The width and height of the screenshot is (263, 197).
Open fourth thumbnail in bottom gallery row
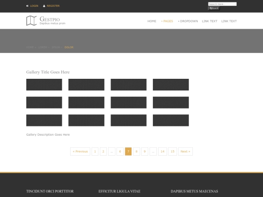pos(171,120)
